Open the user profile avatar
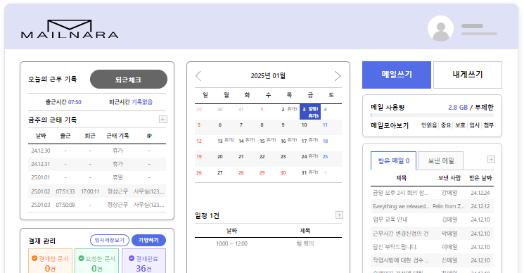The image size is (524, 273). coord(440,29)
